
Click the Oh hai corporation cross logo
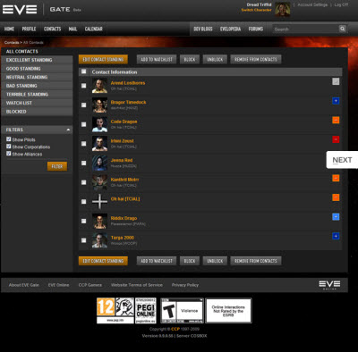point(99,202)
